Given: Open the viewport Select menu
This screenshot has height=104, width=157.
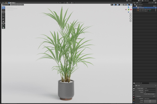Looking at the screenshot, I should (x=16, y=5).
